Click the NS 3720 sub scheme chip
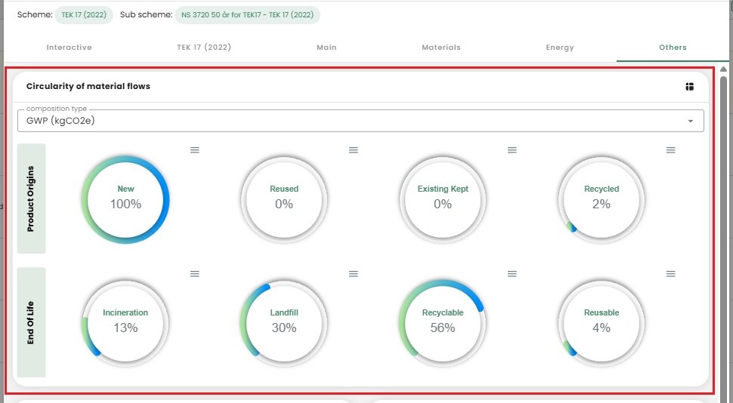Image resolution: width=733 pixels, height=403 pixels. pos(247,15)
